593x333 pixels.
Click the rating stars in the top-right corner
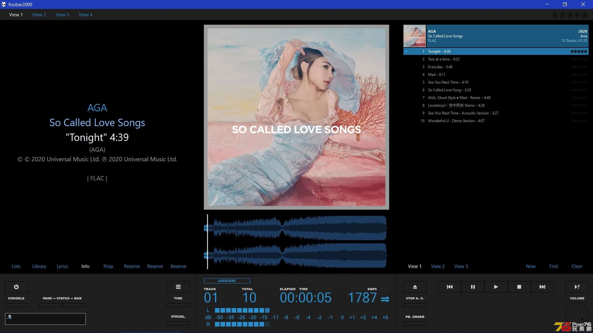point(570,14)
